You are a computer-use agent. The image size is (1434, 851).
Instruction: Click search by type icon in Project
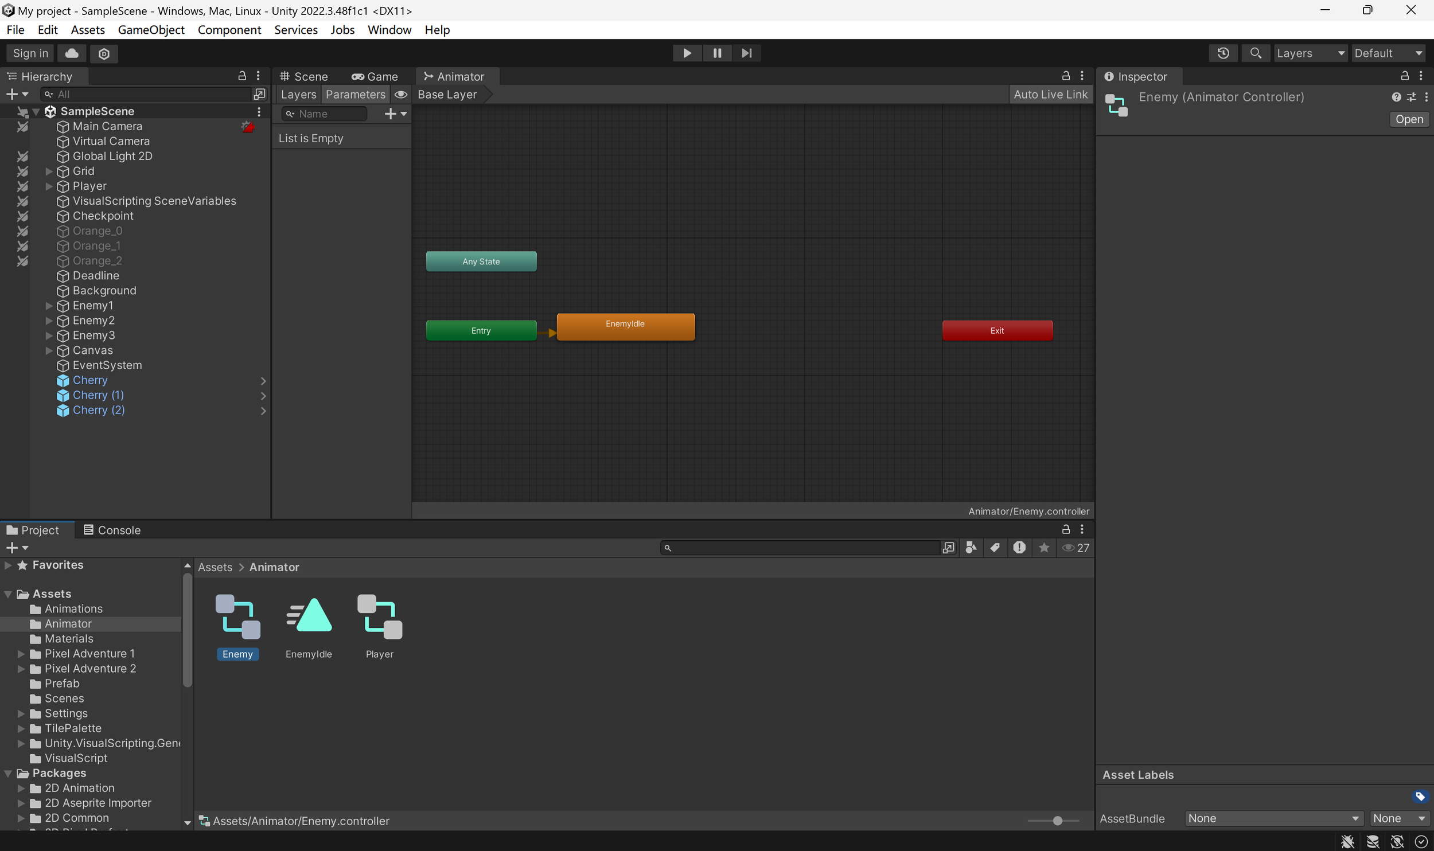[971, 548]
